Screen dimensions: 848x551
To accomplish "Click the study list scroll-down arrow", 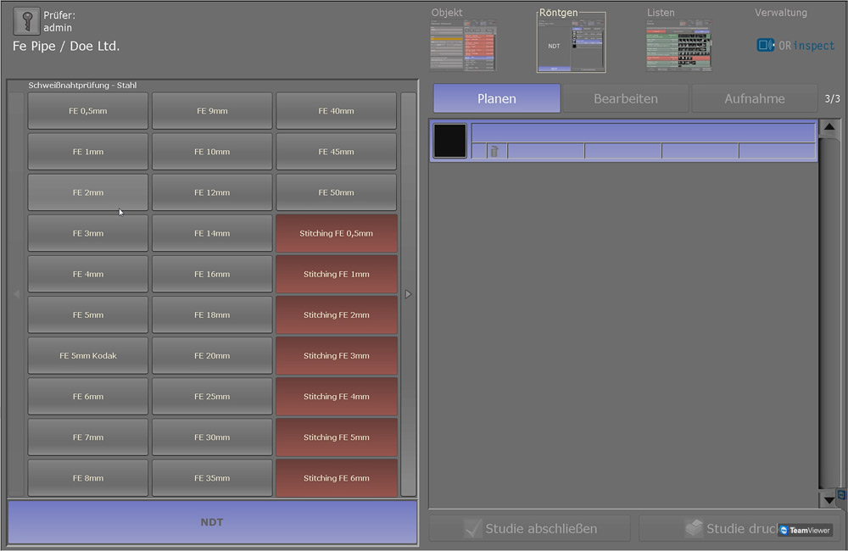I will tap(829, 499).
